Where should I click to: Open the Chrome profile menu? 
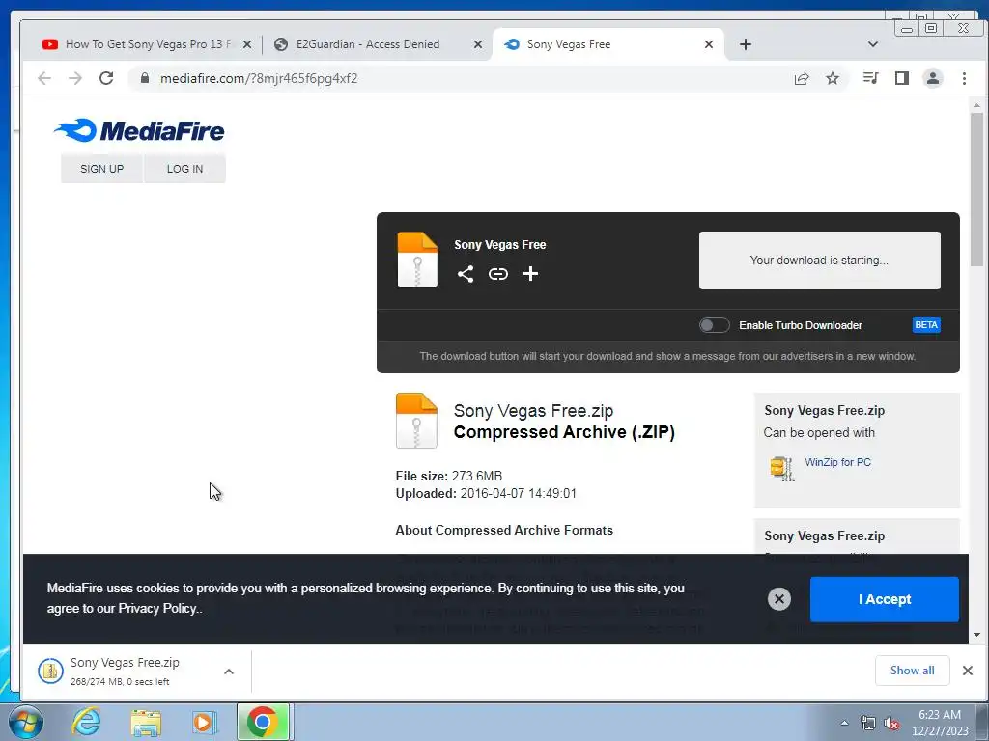pos(933,78)
